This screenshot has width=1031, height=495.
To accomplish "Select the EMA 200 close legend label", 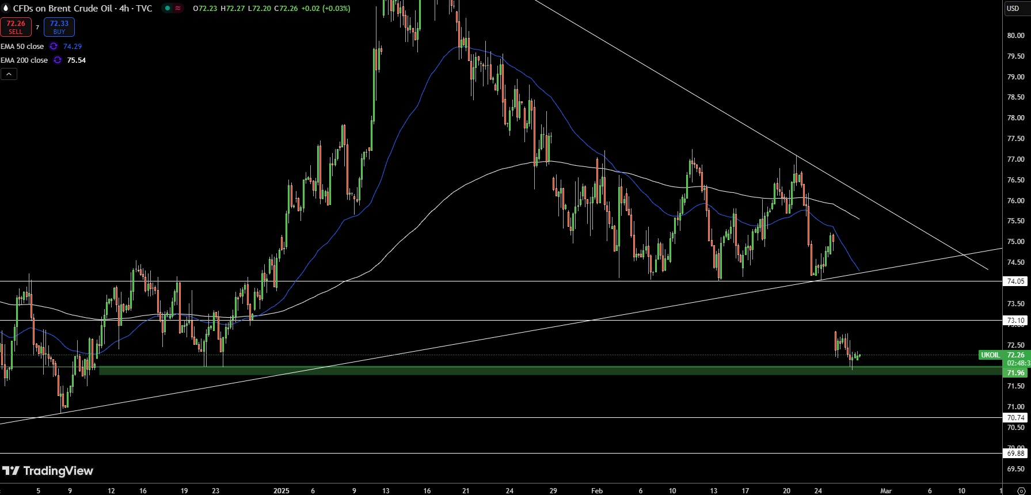I will click(x=24, y=60).
